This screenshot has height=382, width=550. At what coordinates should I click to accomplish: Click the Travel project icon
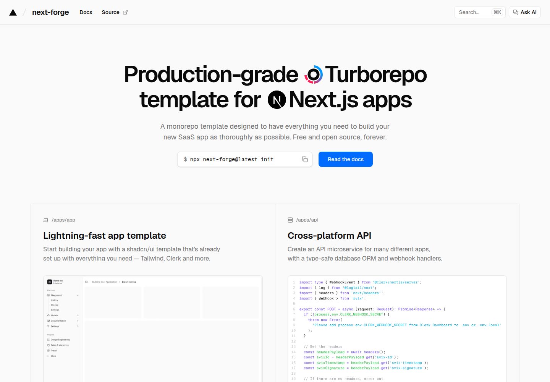[49, 350]
